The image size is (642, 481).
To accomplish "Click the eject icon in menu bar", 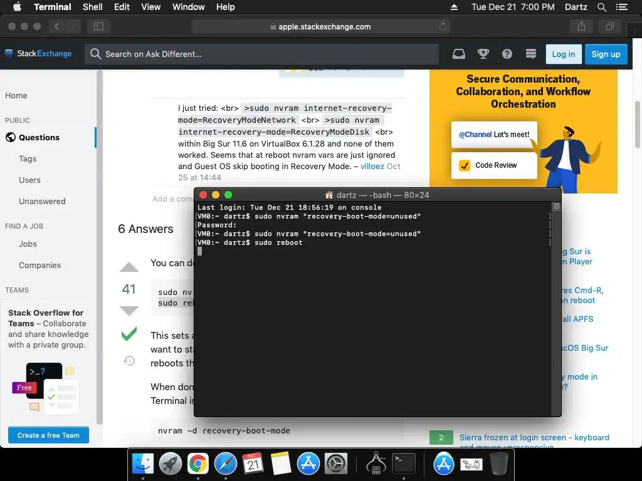I will pyautogui.click(x=454, y=7).
